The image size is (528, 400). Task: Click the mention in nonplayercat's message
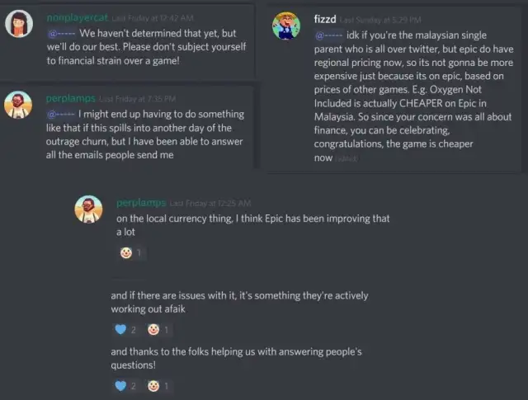62,33
